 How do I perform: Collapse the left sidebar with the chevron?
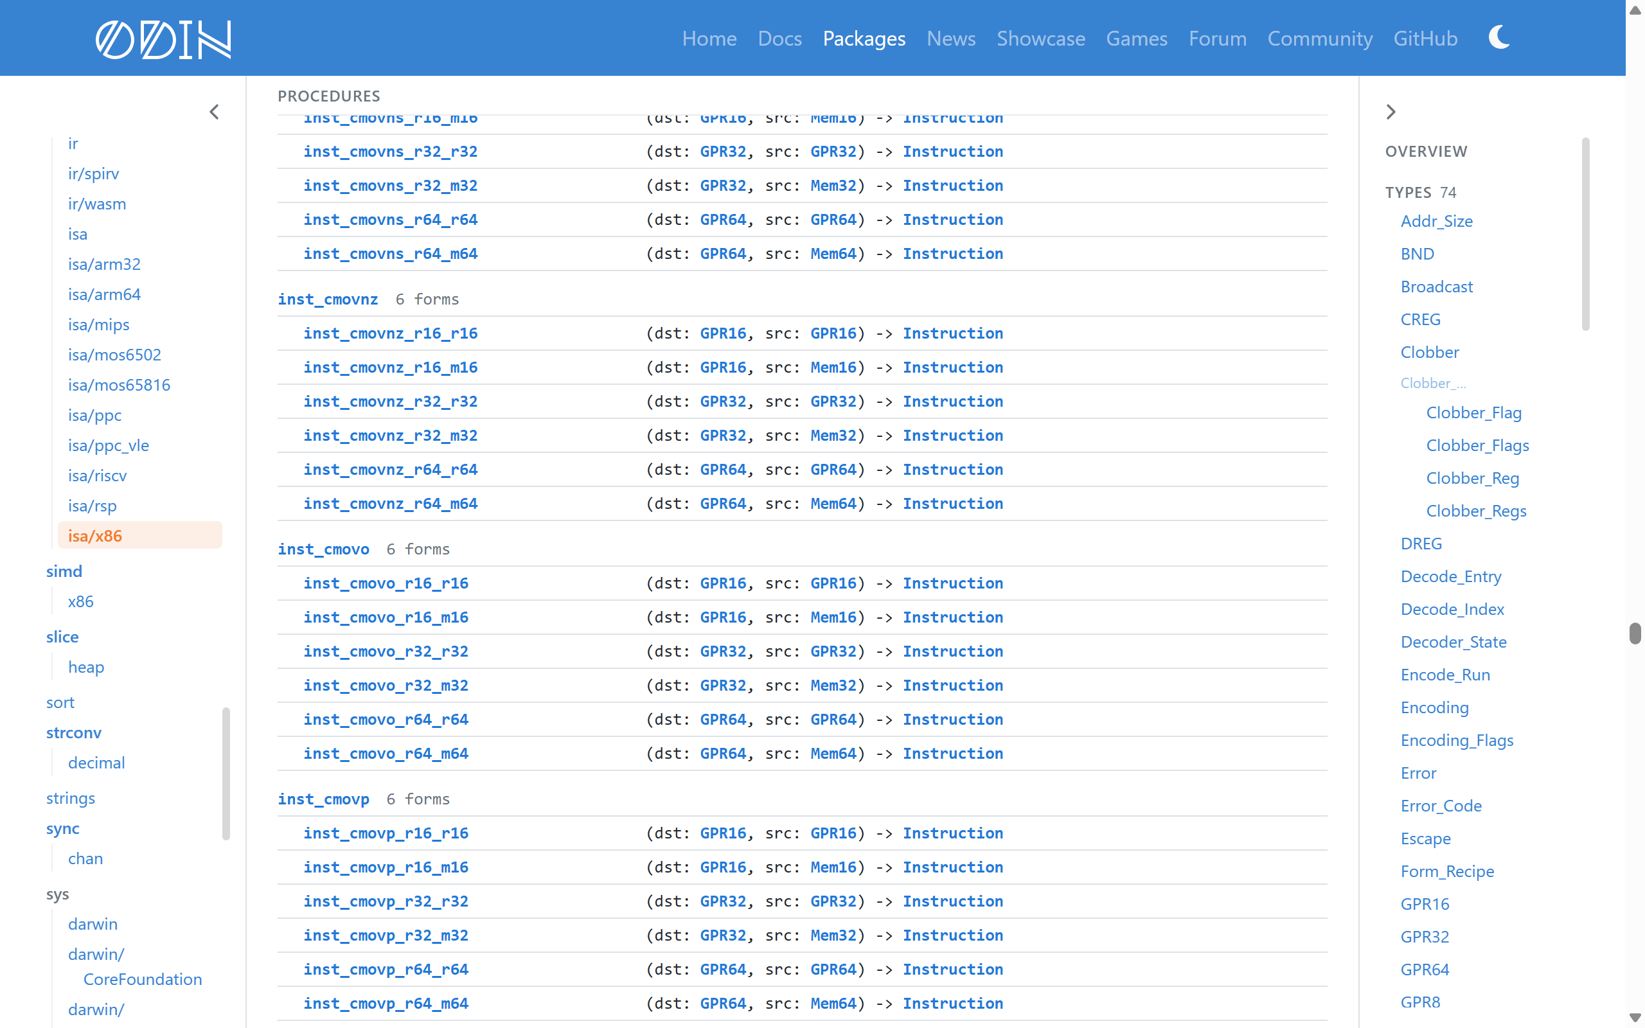coord(214,112)
